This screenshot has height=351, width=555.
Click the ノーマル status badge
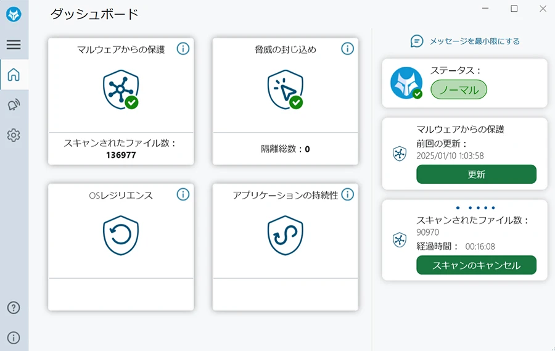[459, 89]
